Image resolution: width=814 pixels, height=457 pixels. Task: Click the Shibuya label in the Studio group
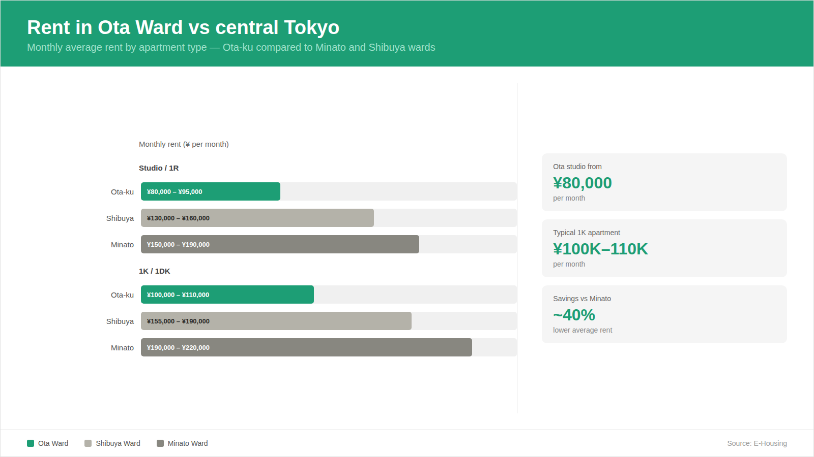point(120,218)
